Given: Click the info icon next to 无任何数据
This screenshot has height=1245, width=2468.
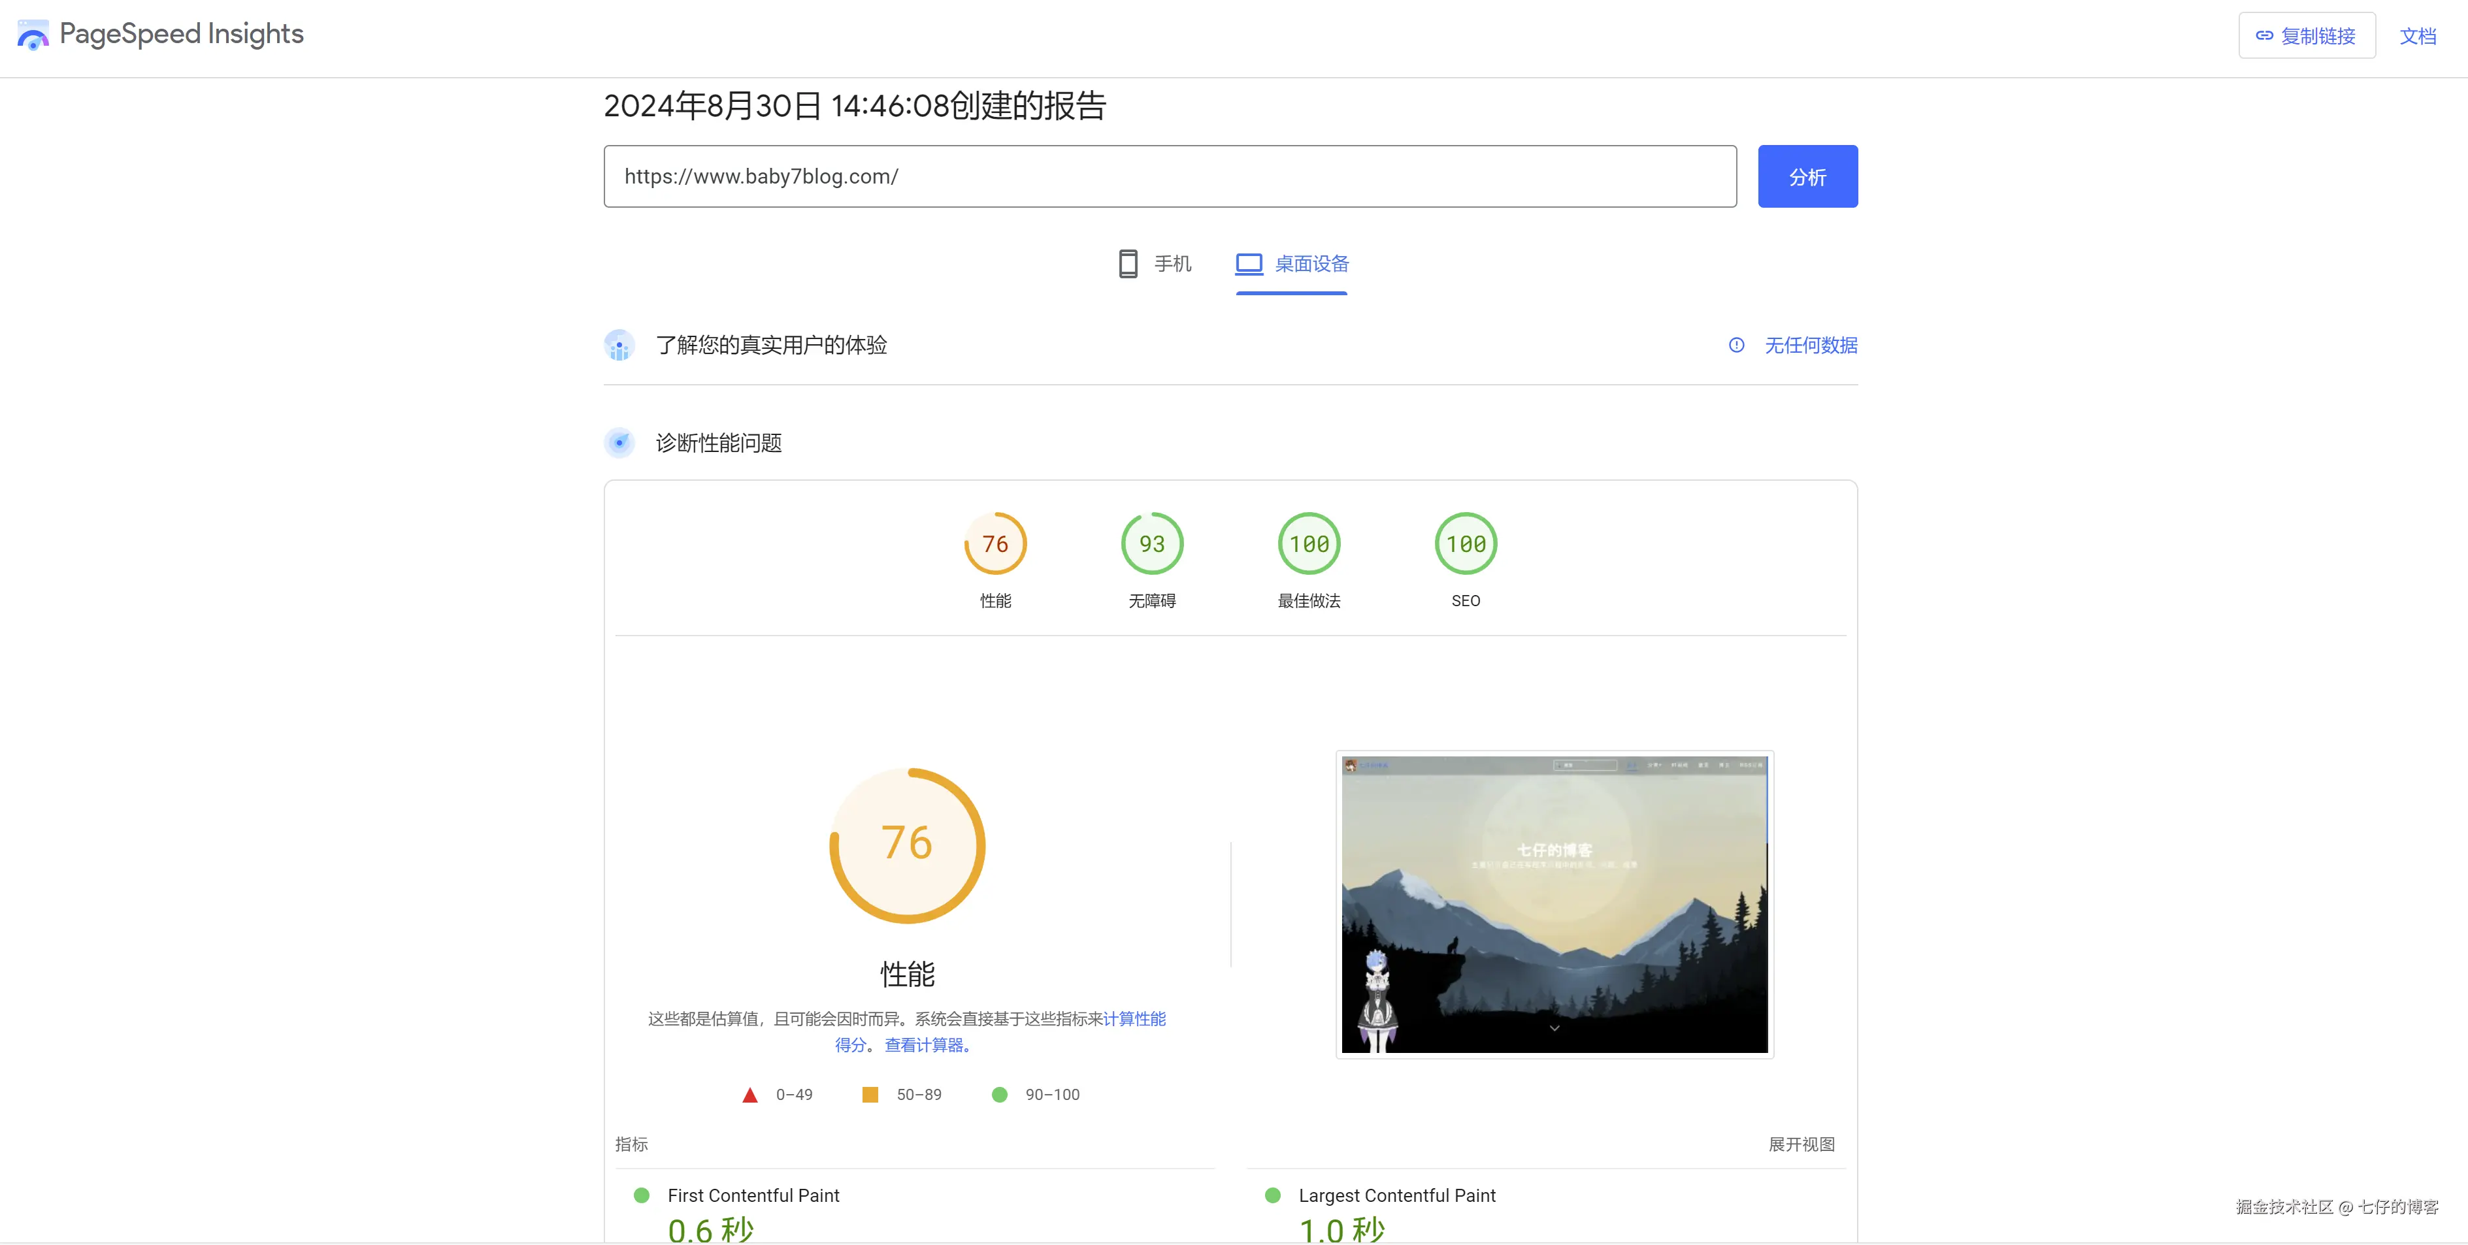Looking at the screenshot, I should (1736, 346).
